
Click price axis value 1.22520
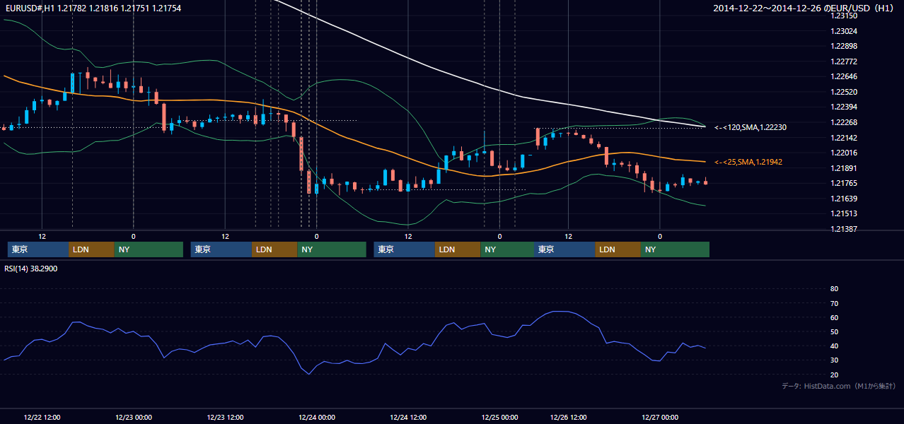click(x=843, y=92)
